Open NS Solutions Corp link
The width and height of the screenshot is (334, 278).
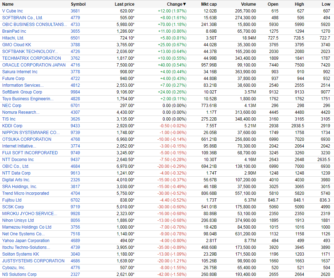coord(19,274)
